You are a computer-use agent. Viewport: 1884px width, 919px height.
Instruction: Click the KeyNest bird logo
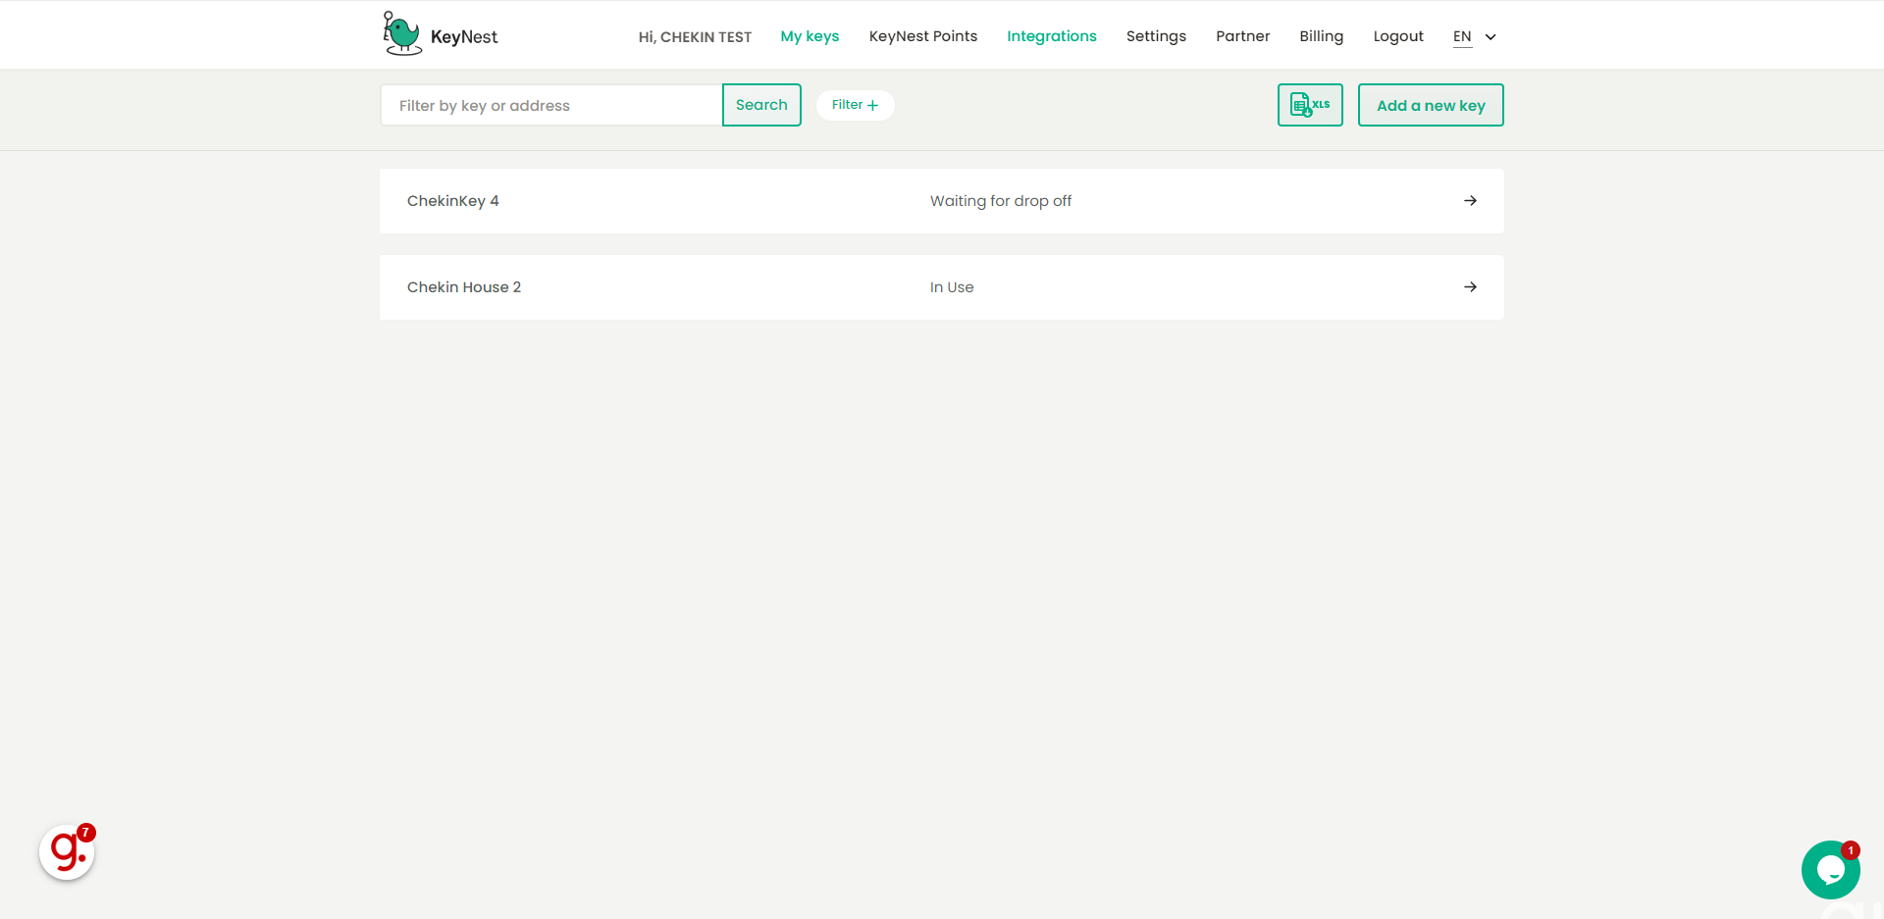coord(402,34)
